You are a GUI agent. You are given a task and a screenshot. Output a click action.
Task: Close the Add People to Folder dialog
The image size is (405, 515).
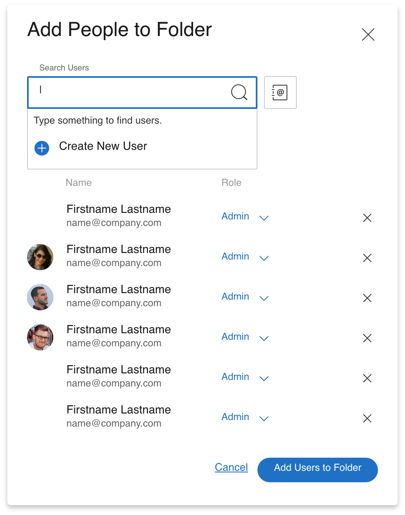(368, 35)
